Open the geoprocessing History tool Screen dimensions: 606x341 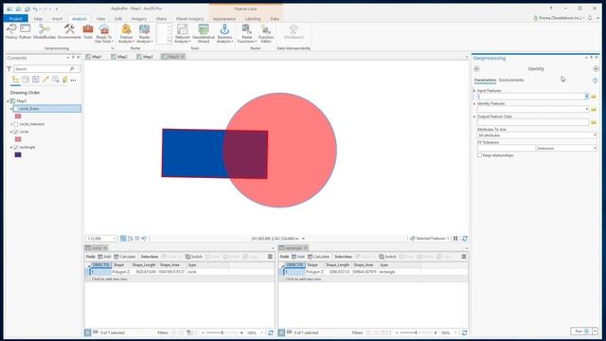pos(11,31)
